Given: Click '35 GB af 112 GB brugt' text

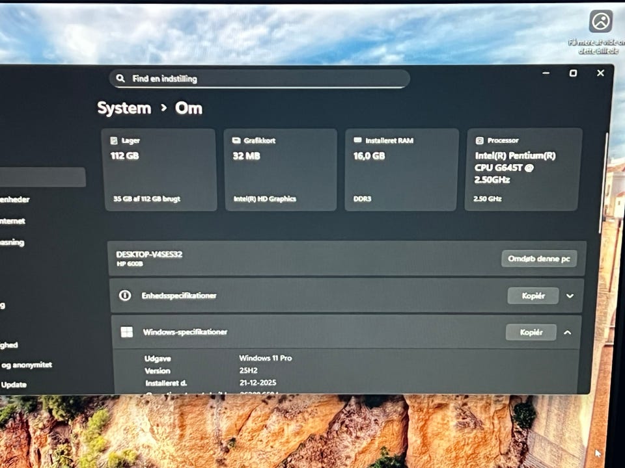Looking at the screenshot, I should pyautogui.click(x=146, y=199).
